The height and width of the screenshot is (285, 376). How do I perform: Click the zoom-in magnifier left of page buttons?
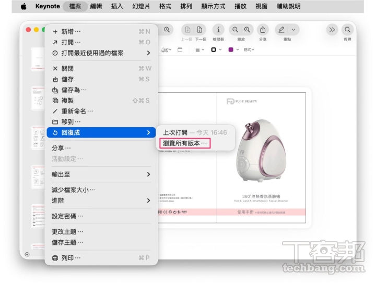pyautogui.click(x=167, y=30)
